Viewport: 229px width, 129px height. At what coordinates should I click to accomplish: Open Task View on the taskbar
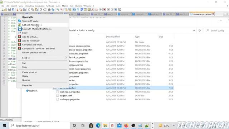(x=83, y=125)
